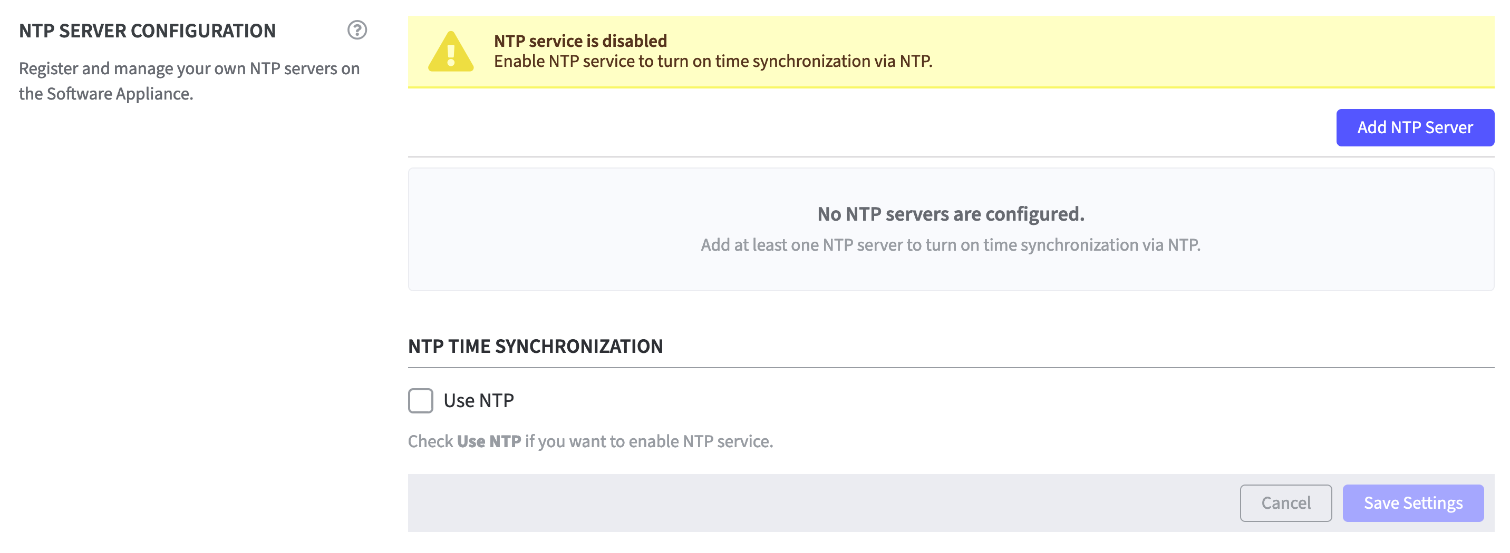1510x553 pixels.
Task: Click the 'if you want to enable NTP service' text
Action: pyautogui.click(x=648, y=441)
